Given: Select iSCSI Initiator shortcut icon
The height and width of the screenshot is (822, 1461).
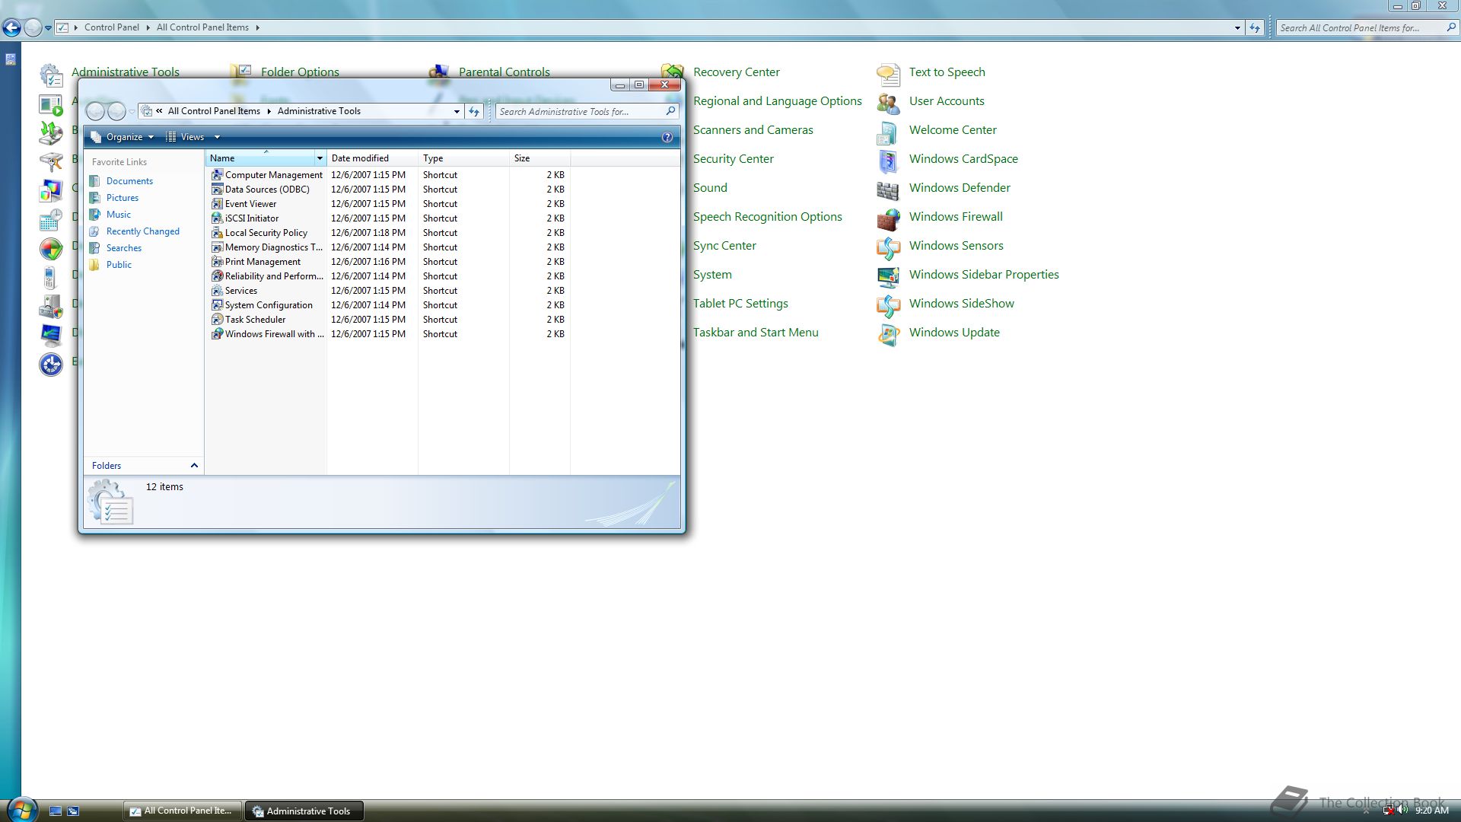Looking at the screenshot, I should 217,218.
